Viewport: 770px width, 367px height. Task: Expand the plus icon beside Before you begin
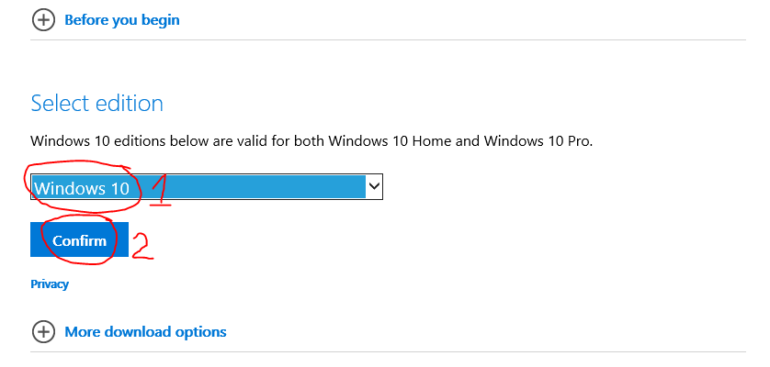[x=43, y=20]
